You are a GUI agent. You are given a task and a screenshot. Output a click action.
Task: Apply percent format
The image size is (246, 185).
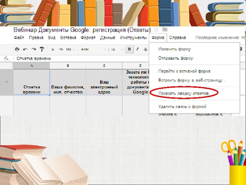click(x=61, y=49)
